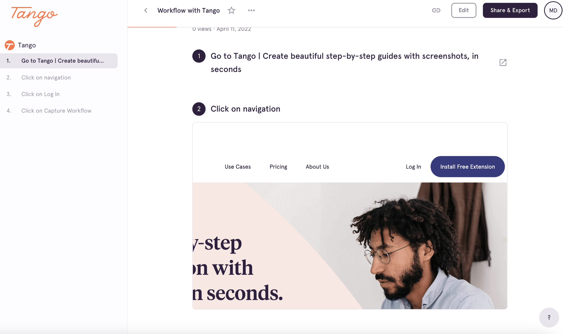Open the three-dot more options menu
The image size is (563, 334).
coord(251,10)
